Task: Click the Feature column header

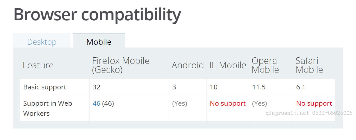Action: coord(38,65)
